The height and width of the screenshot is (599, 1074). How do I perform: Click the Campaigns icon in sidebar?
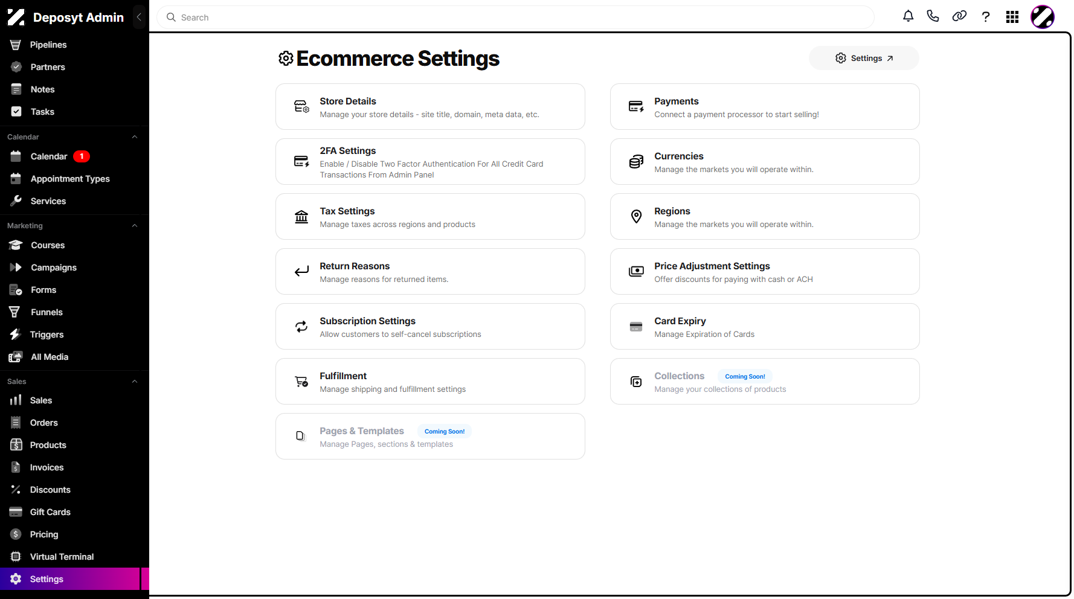[16, 267]
